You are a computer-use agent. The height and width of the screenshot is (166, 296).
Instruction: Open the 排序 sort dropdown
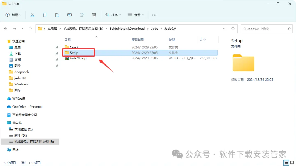click(113, 15)
